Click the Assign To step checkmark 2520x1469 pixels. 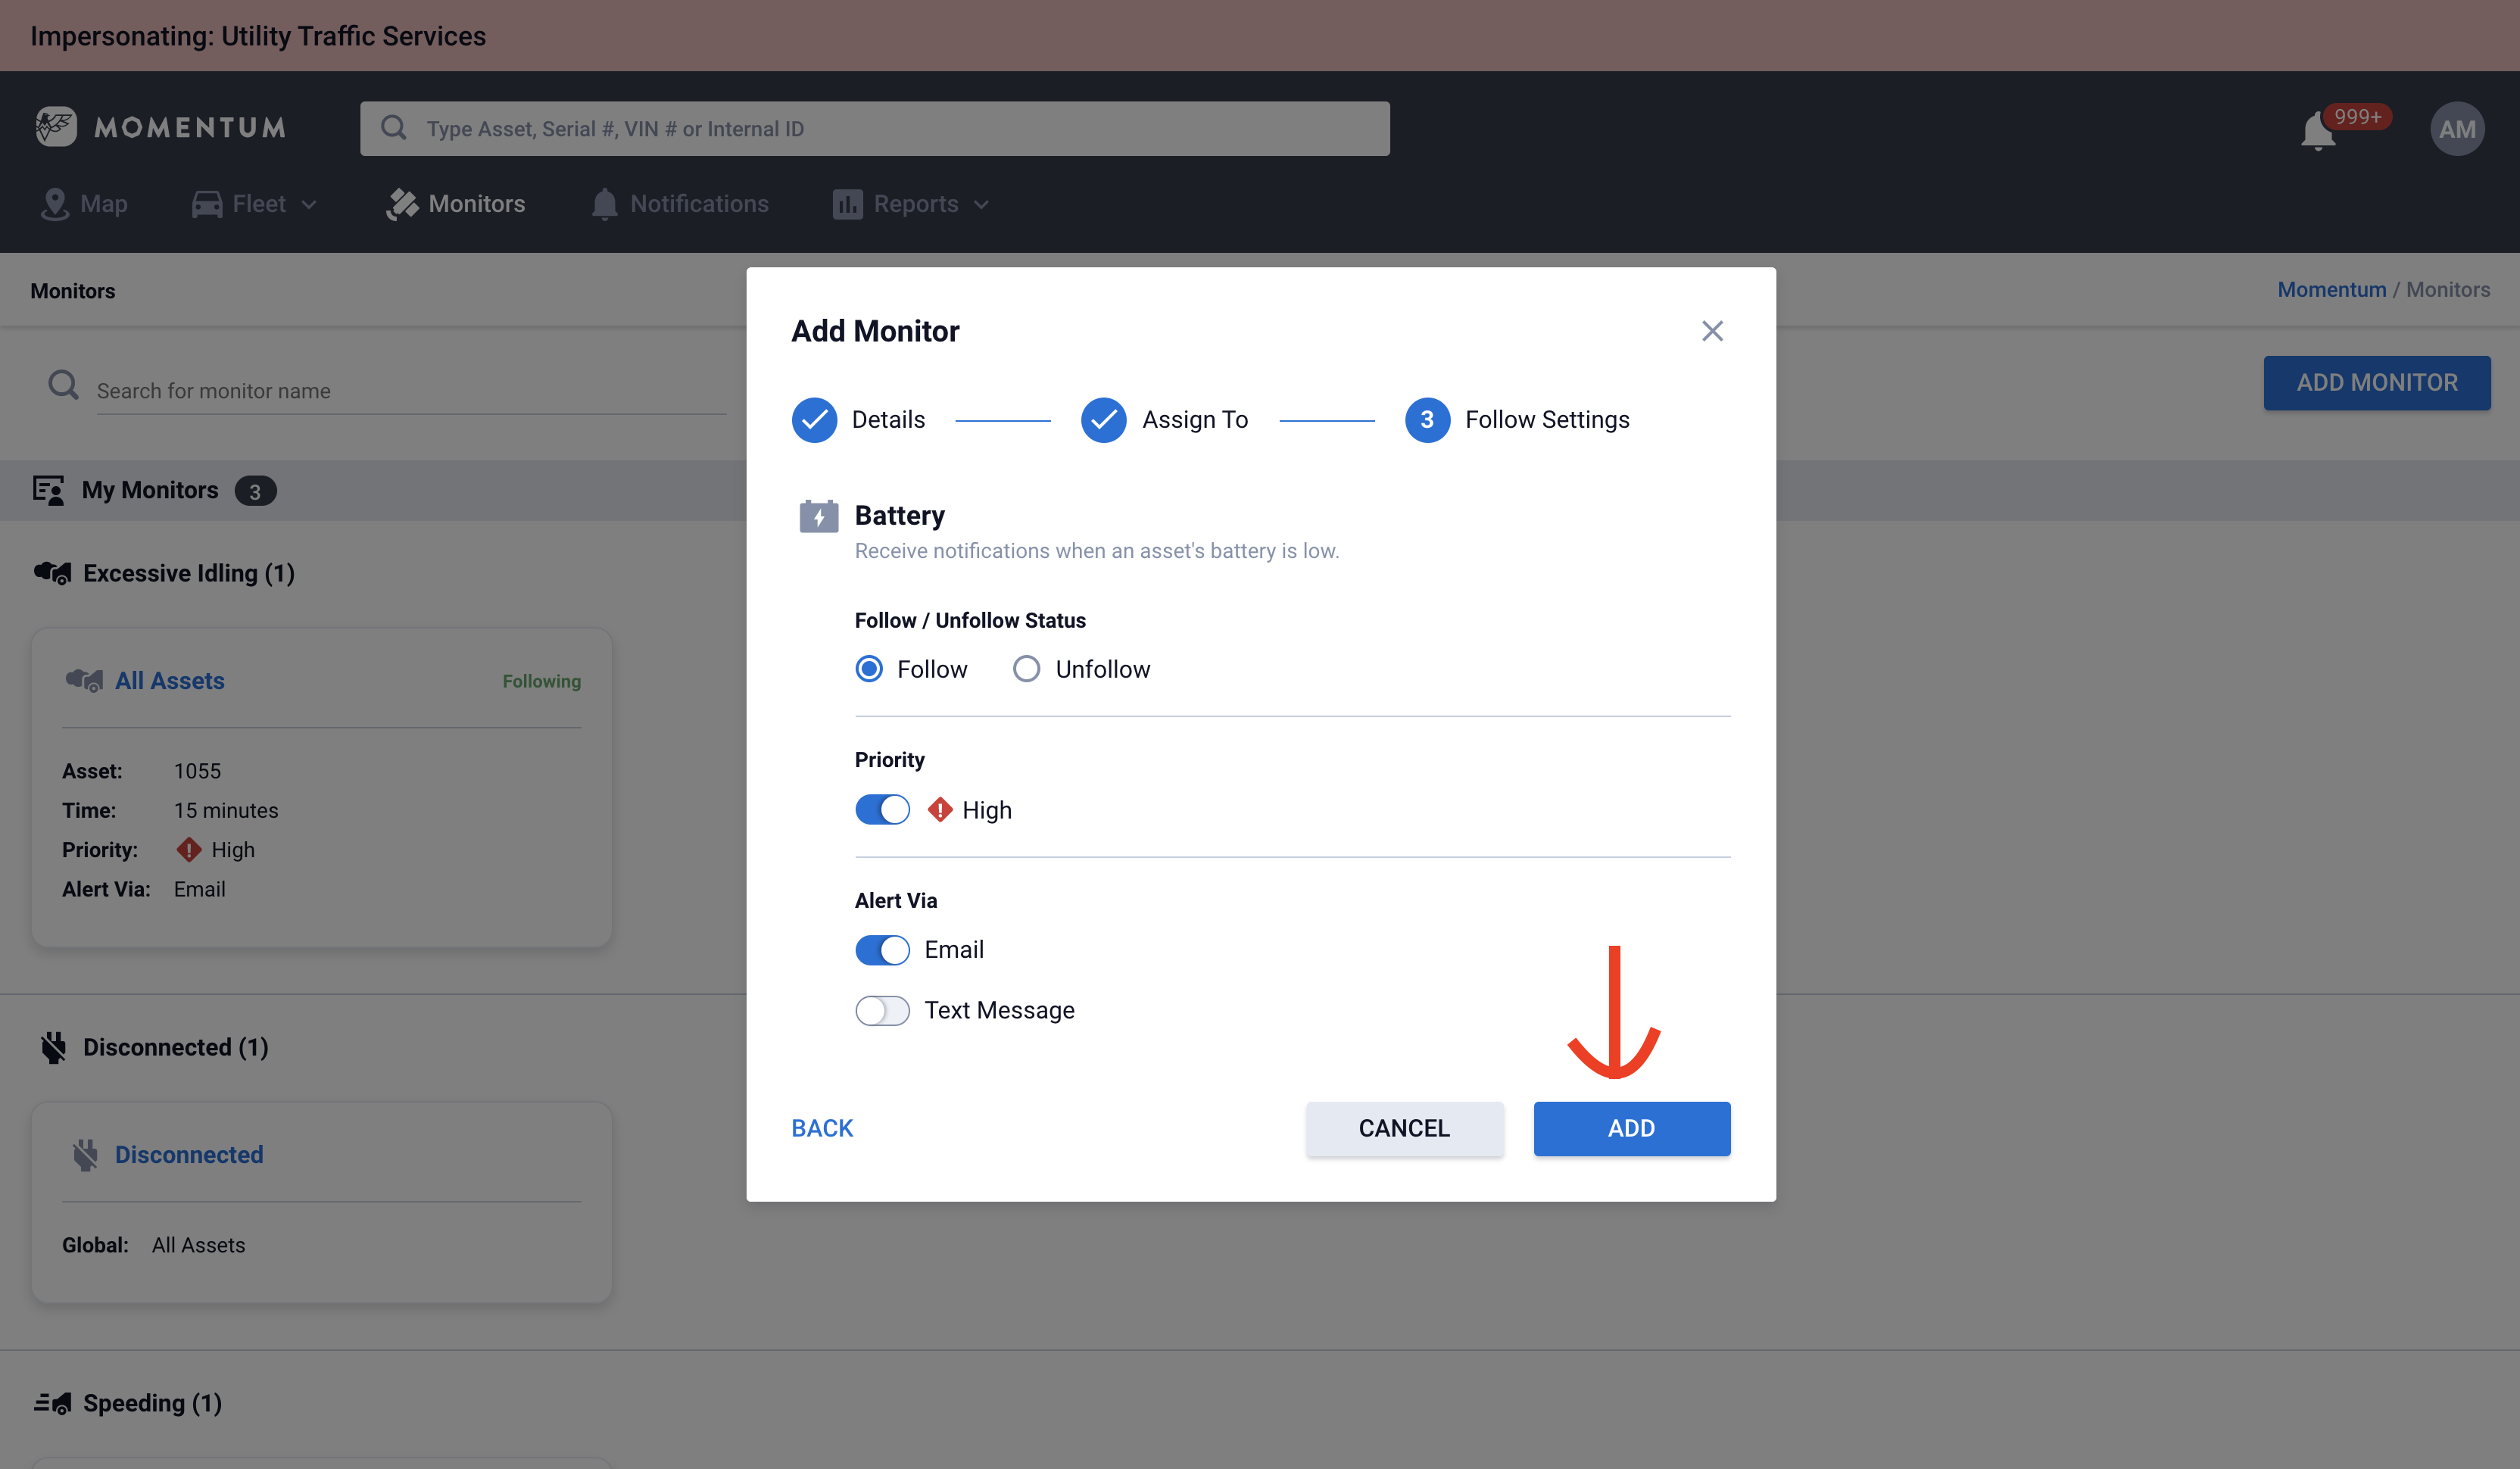pyautogui.click(x=1103, y=420)
